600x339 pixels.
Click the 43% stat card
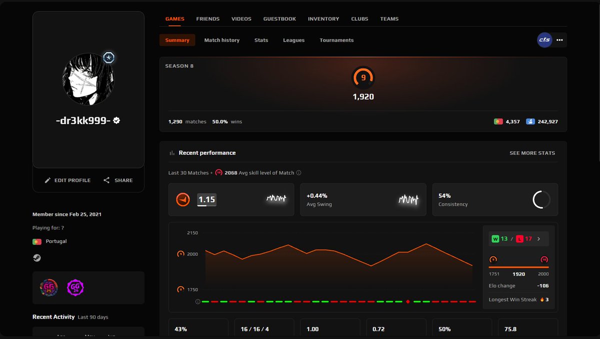click(x=198, y=328)
